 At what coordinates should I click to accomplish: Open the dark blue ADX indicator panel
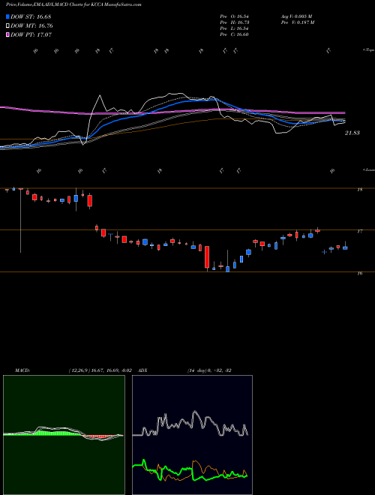pyautogui.click(x=192, y=435)
